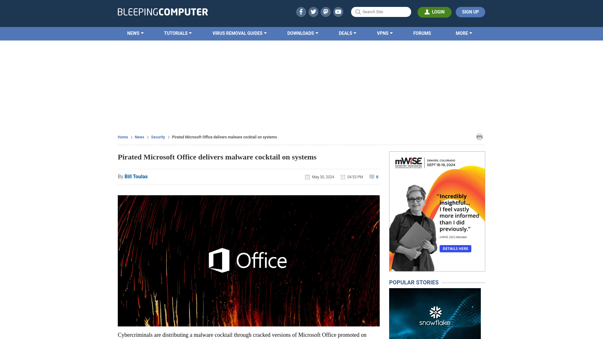
Task: Click the BleepingComputer Facebook icon
Action: coord(301,12)
